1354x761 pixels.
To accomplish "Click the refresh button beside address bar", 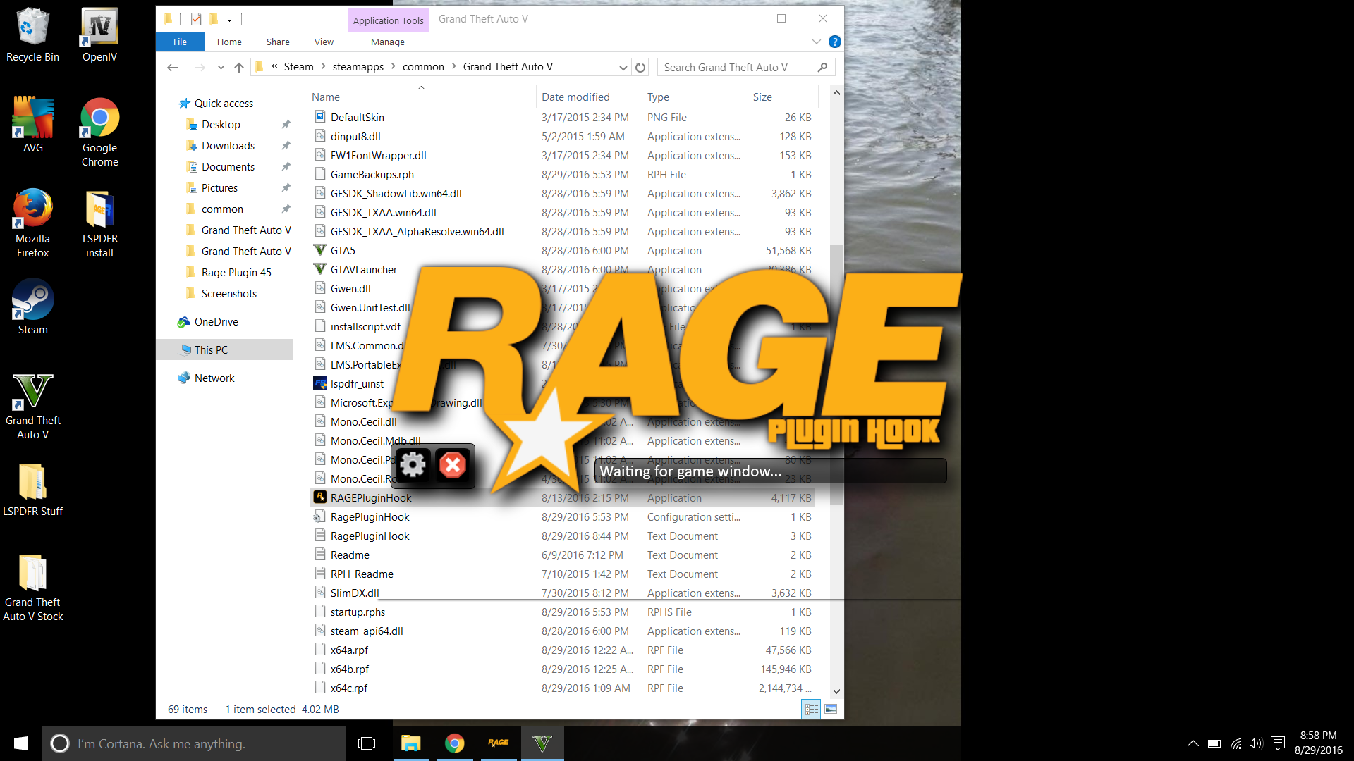I will (640, 68).
